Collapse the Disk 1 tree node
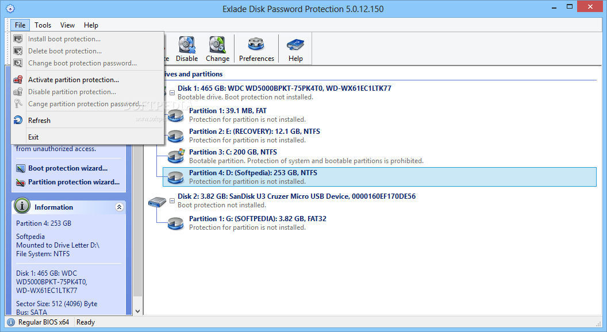 coord(172,93)
